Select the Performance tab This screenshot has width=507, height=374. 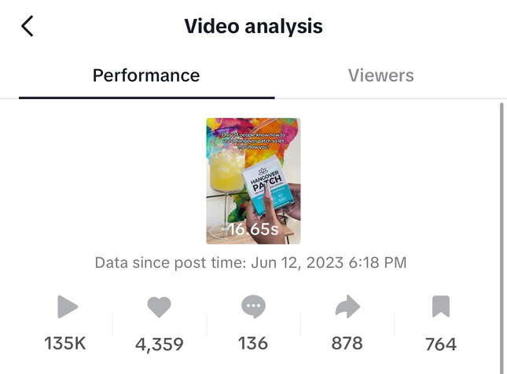(146, 75)
